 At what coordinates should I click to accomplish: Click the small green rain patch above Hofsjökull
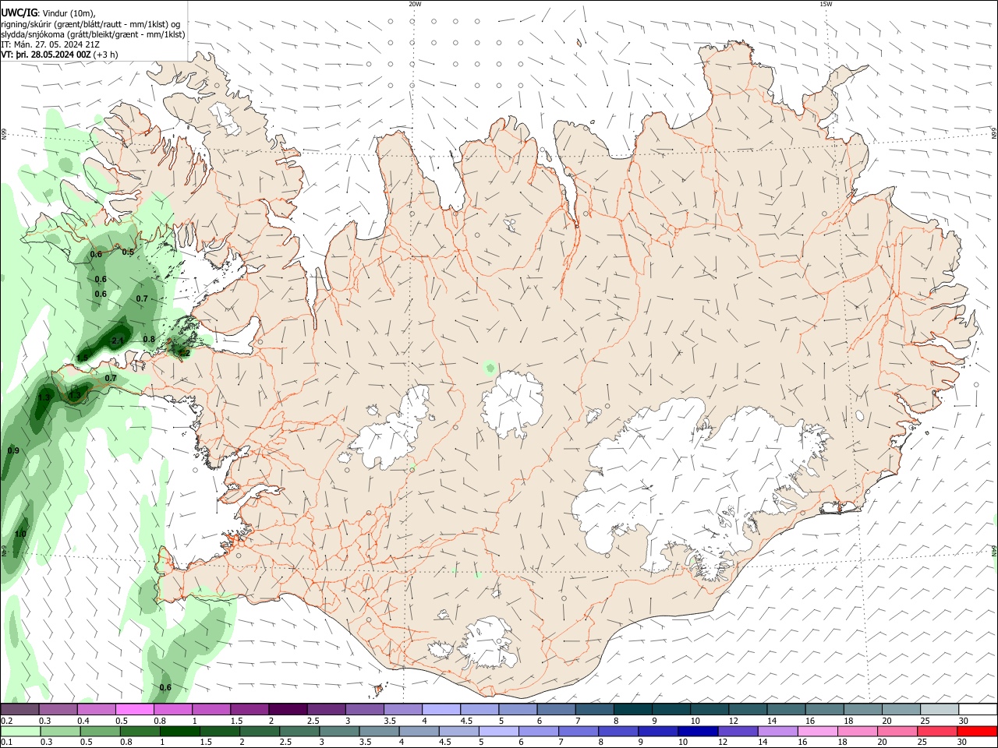(490, 367)
